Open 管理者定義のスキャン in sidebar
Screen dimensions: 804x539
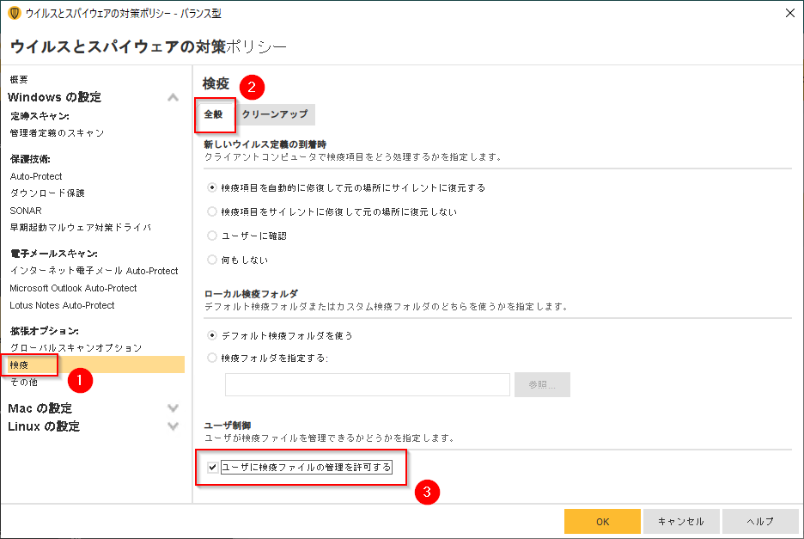coord(57,133)
